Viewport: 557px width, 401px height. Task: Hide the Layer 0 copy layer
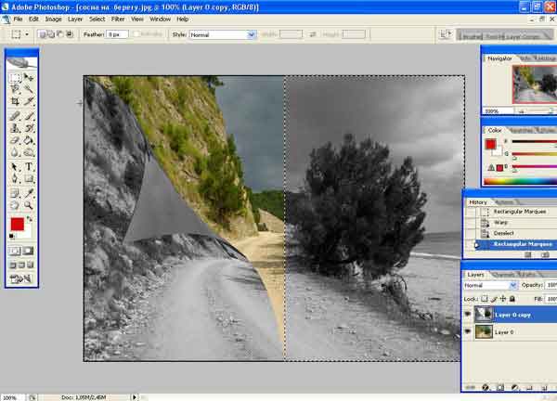[468, 315]
